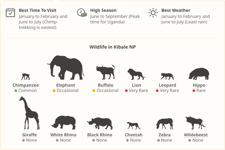This screenshot has height=150, width=225.
Task: Click the Zebra link
Action: 164,135
